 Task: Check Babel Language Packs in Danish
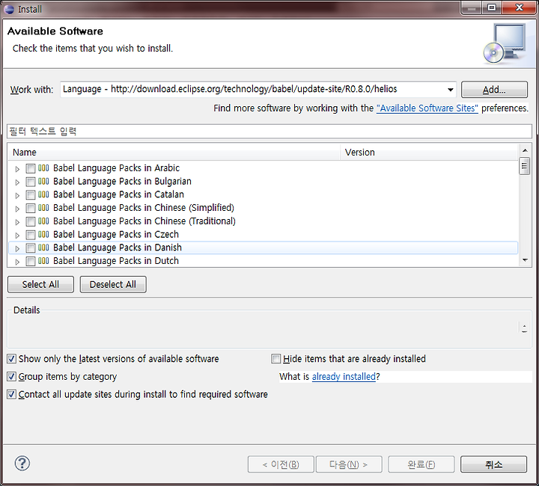31,247
